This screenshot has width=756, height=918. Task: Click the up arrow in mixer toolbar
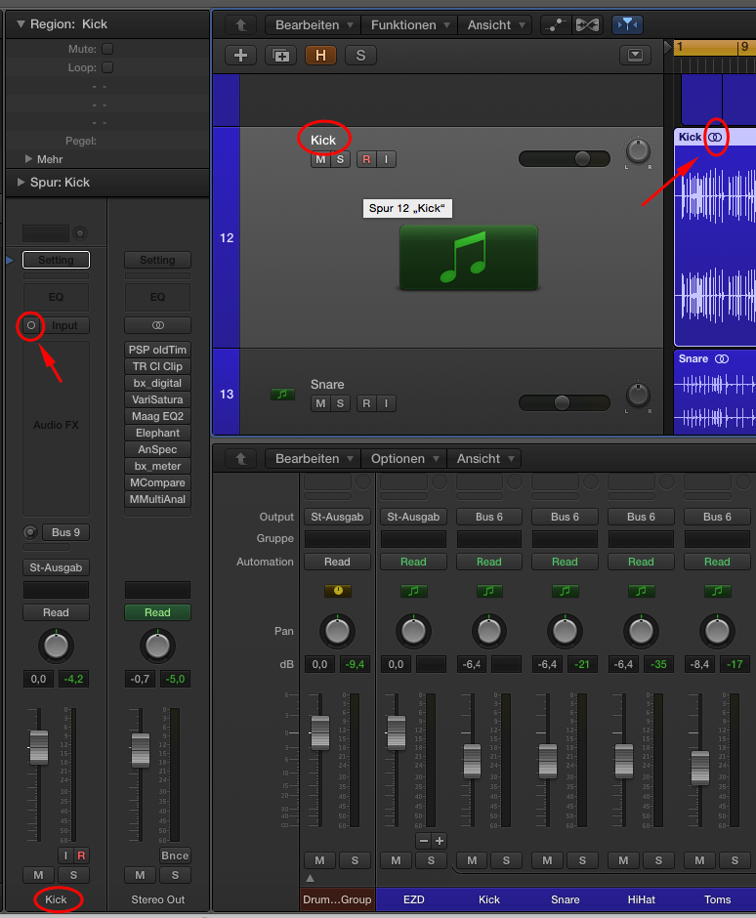click(x=241, y=458)
